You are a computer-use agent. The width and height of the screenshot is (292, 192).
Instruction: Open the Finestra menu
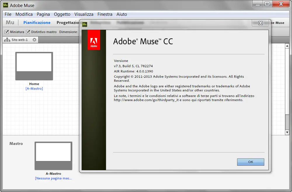pyautogui.click(x=105, y=14)
